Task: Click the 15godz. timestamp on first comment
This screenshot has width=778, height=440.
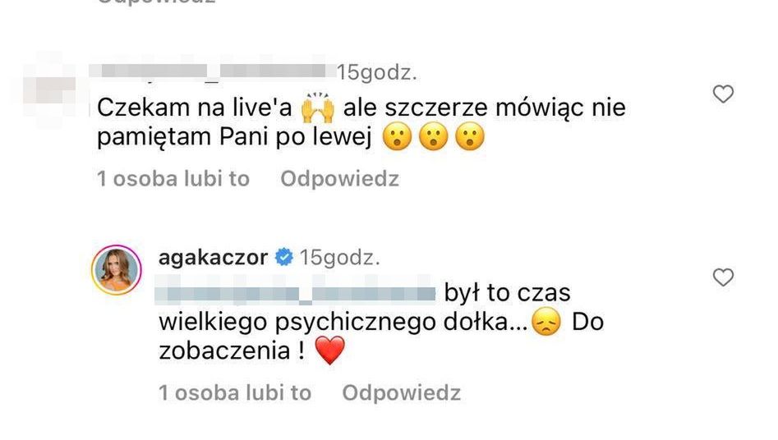Action: [x=377, y=72]
